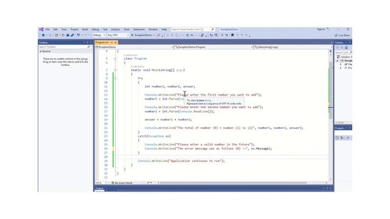Open the Any CPU platform dropdown

[118, 35]
